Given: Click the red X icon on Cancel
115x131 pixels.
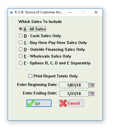Looking at the screenshot, I should click(x=63, y=103).
